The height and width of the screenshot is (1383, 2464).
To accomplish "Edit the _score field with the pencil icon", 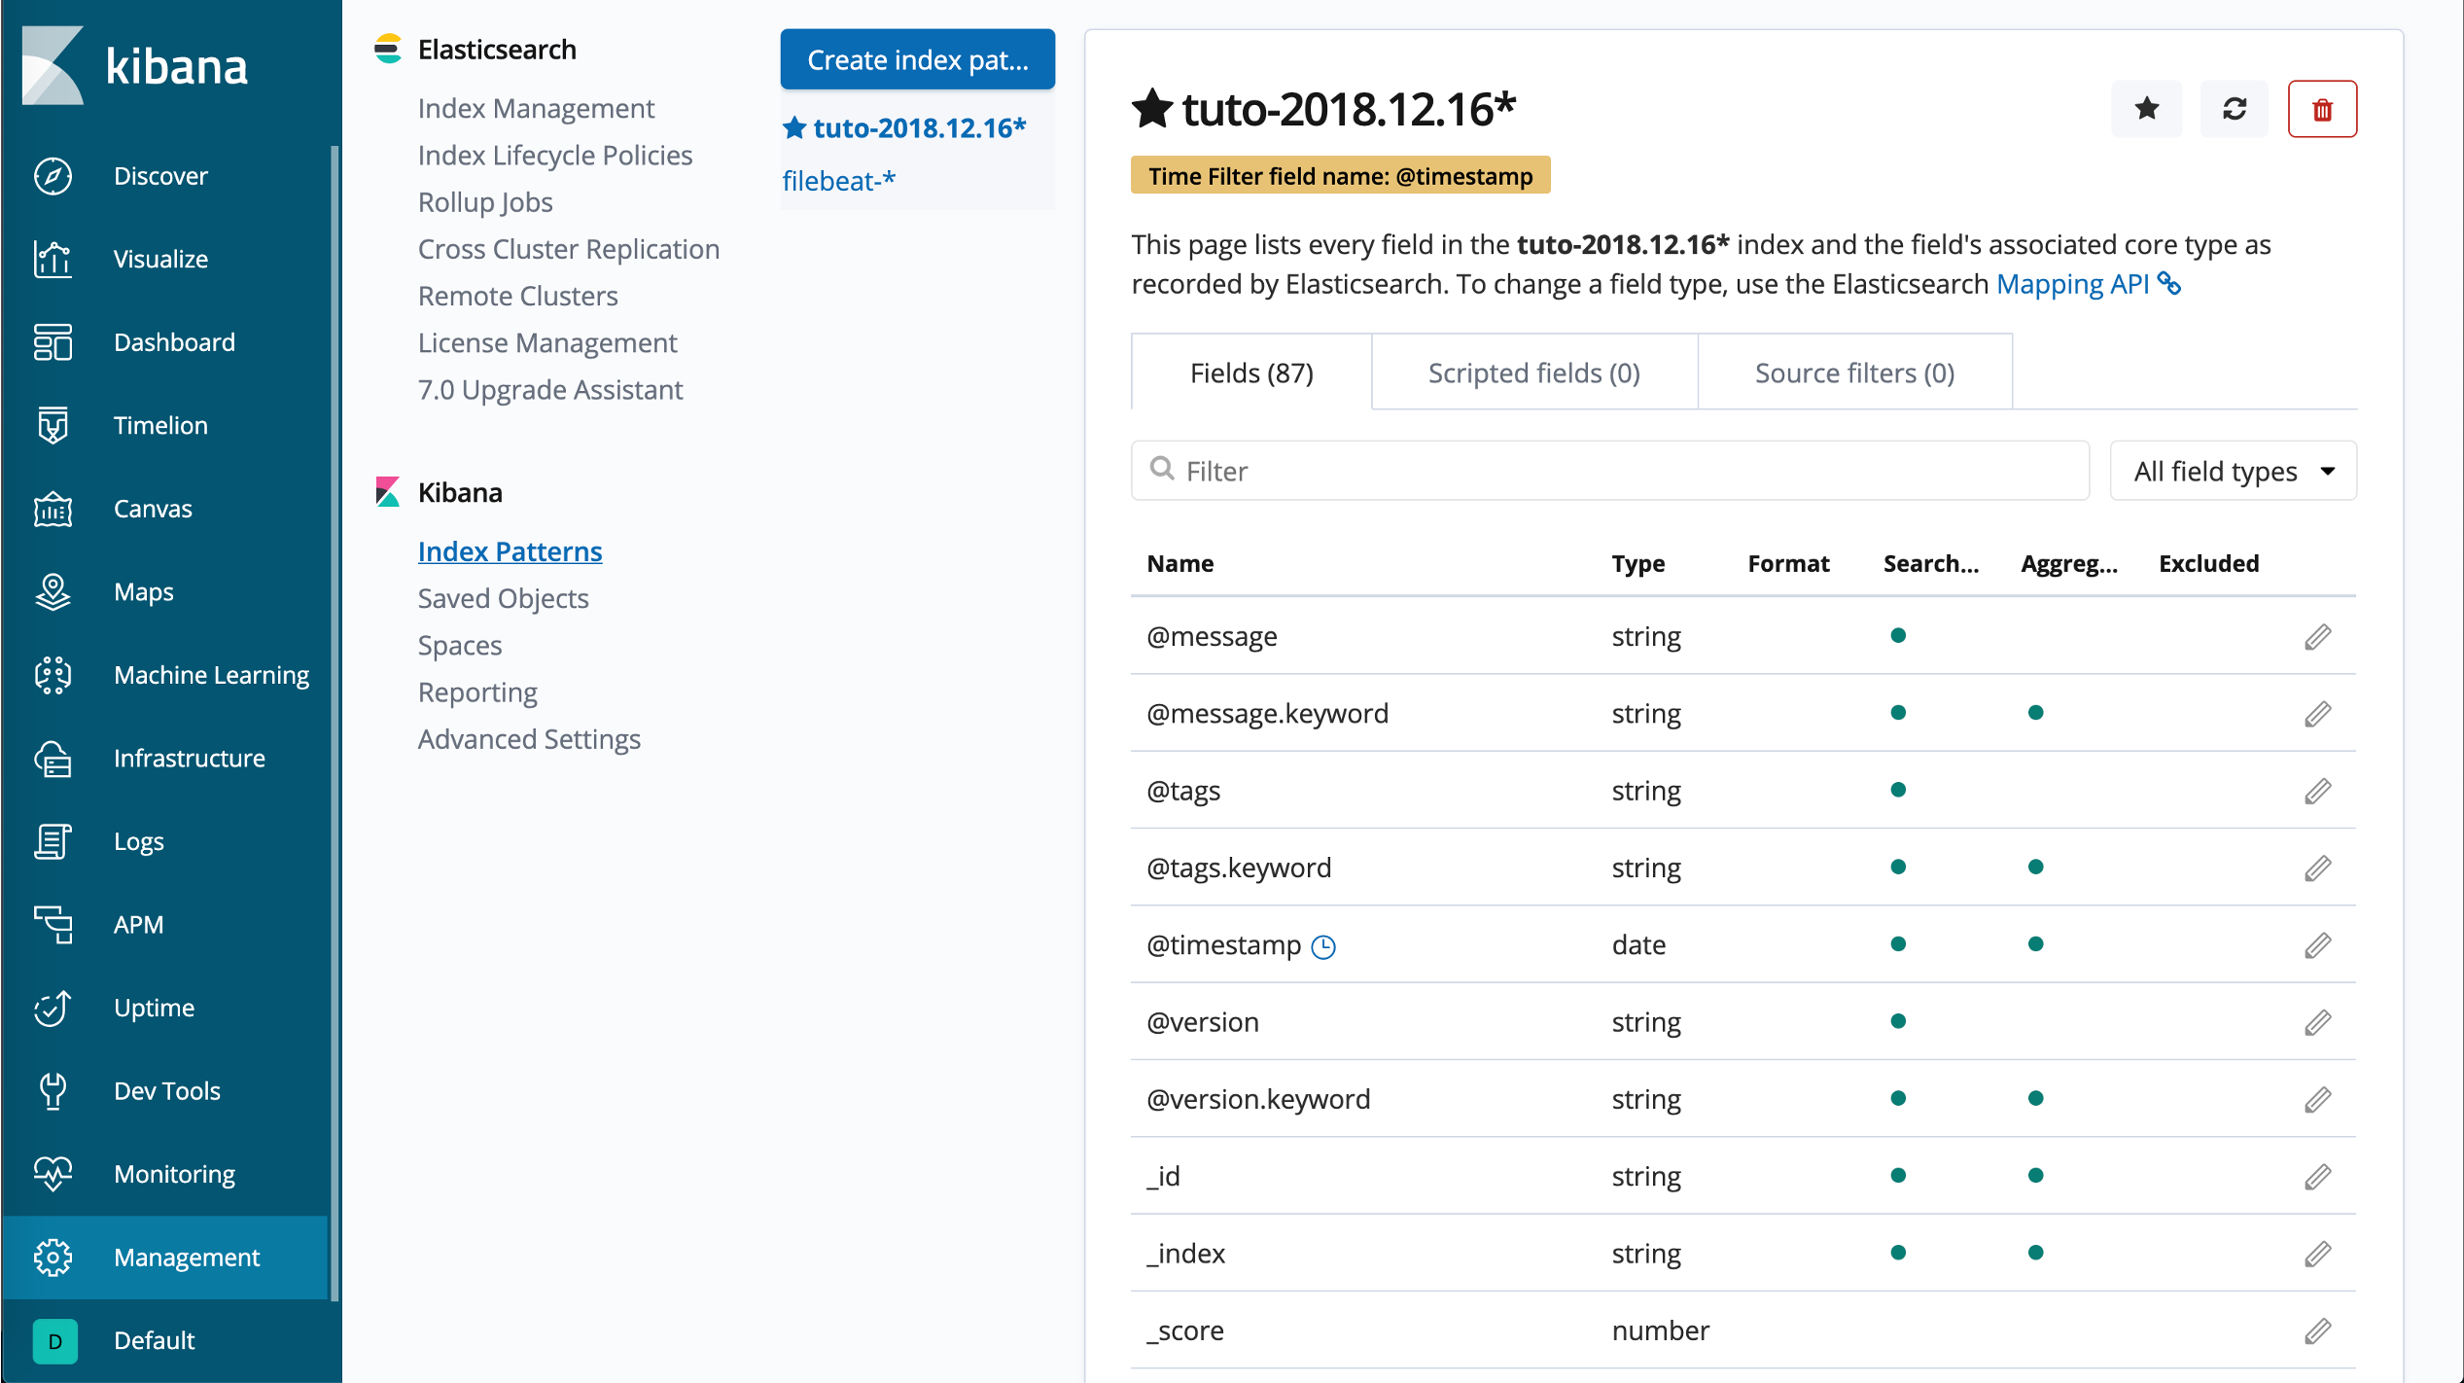I will tap(2317, 1330).
